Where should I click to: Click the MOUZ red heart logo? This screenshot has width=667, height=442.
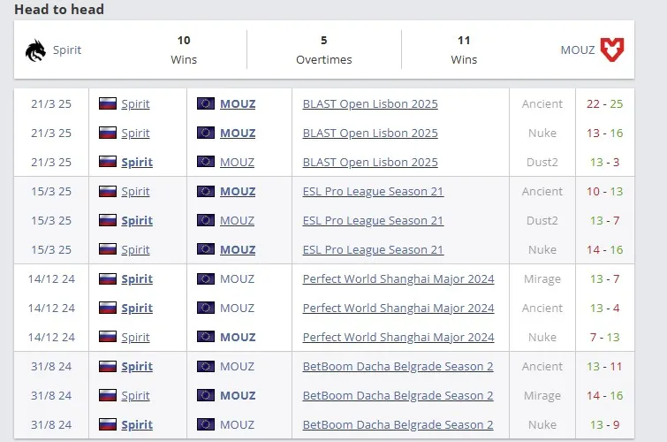[x=612, y=50]
